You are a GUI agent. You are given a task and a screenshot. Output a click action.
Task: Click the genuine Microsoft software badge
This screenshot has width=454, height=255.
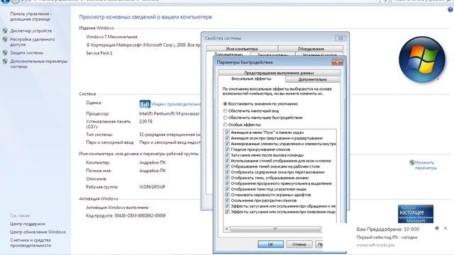click(416, 214)
